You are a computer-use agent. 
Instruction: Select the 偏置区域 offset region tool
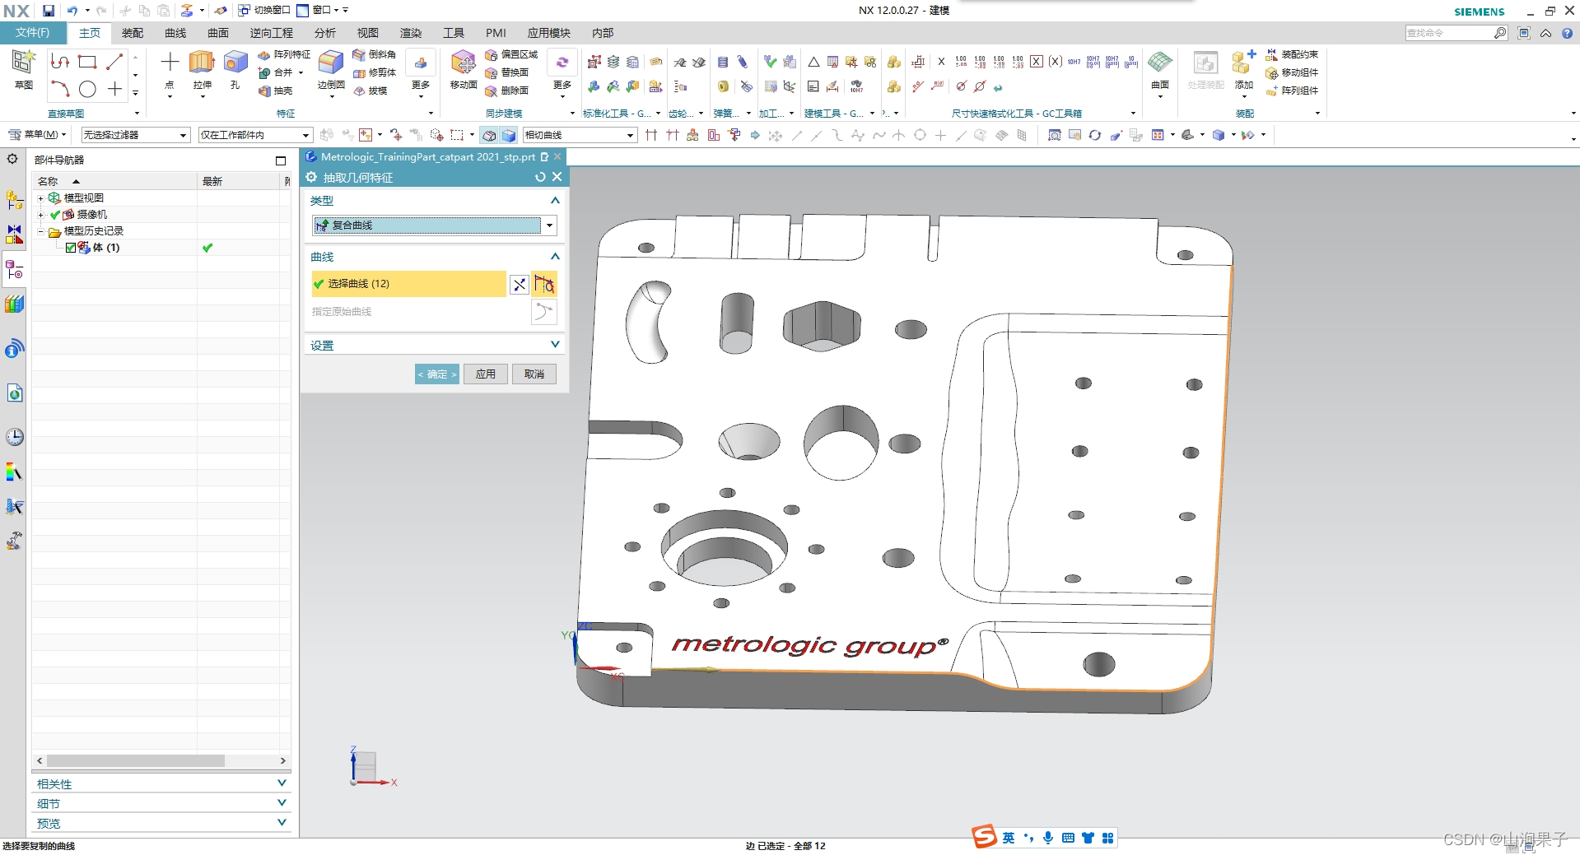click(511, 54)
